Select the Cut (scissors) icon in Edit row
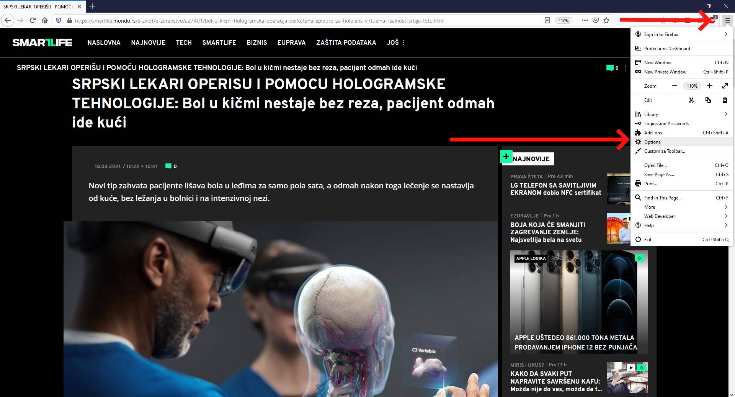 [x=691, y=100]
